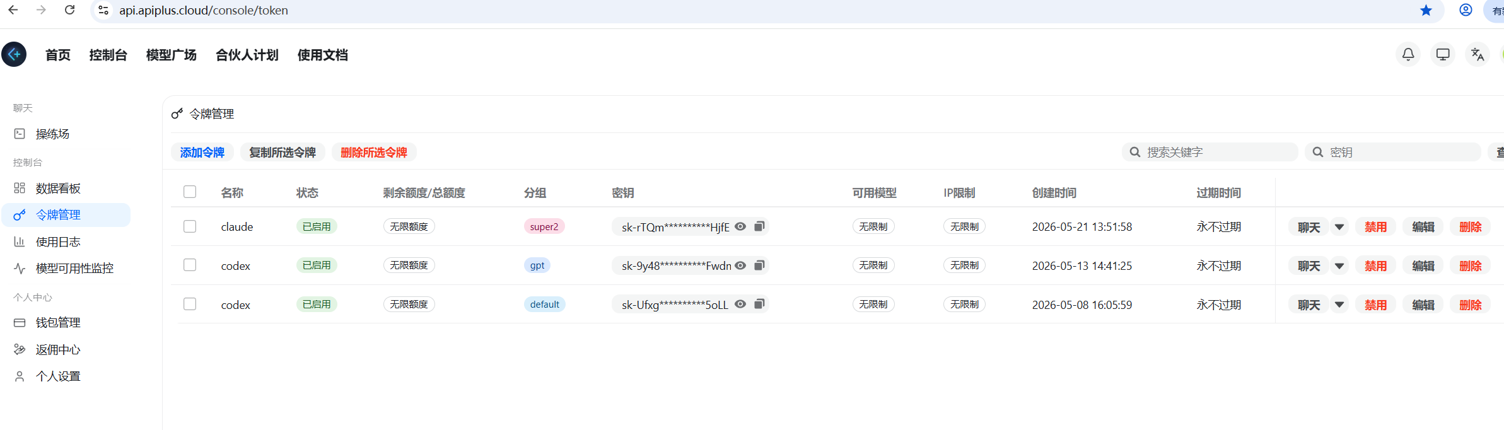The height and width of the screenshot is (430, 1504).
Task: Click 添加令牌 button
Action: (x=202, y=152)
